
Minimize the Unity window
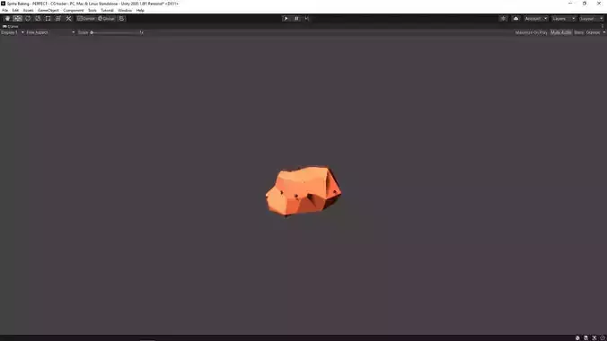pyautogui.click(x=570, y=4)
